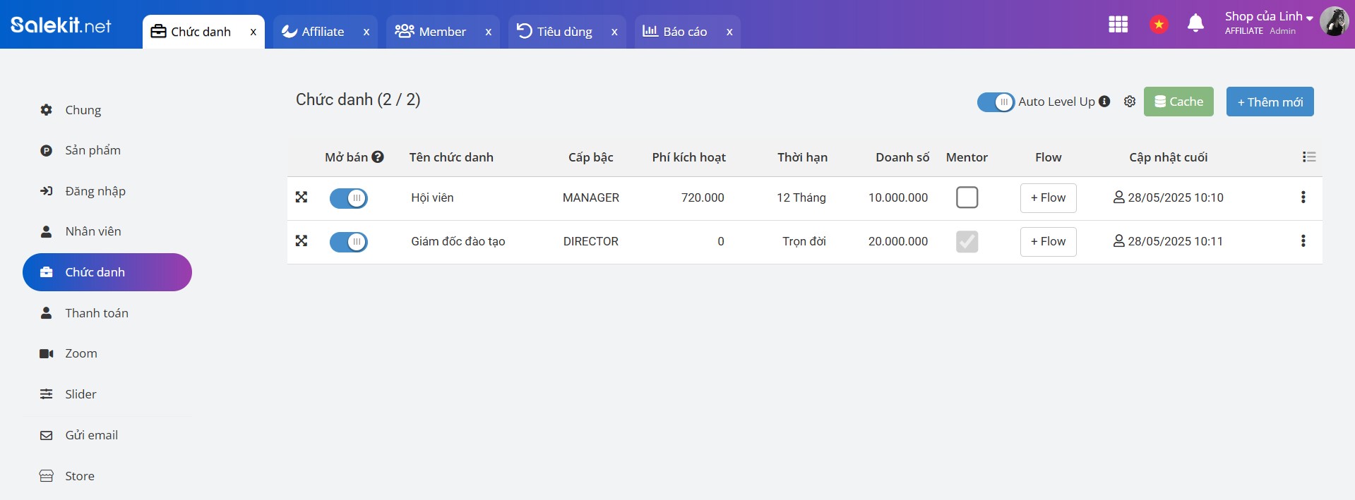This screenshot has width=1355, height=500.
Task: Open Gửi email in sidebar
Action: 107,435
